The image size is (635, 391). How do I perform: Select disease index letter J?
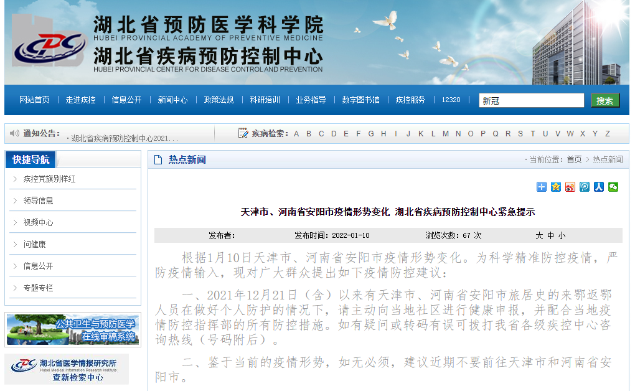[x=408, y=134]
